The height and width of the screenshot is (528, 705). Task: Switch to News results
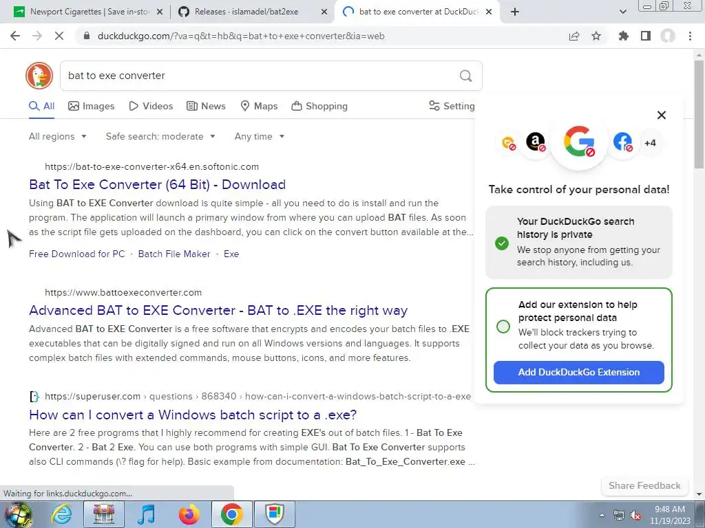point(207,106)
